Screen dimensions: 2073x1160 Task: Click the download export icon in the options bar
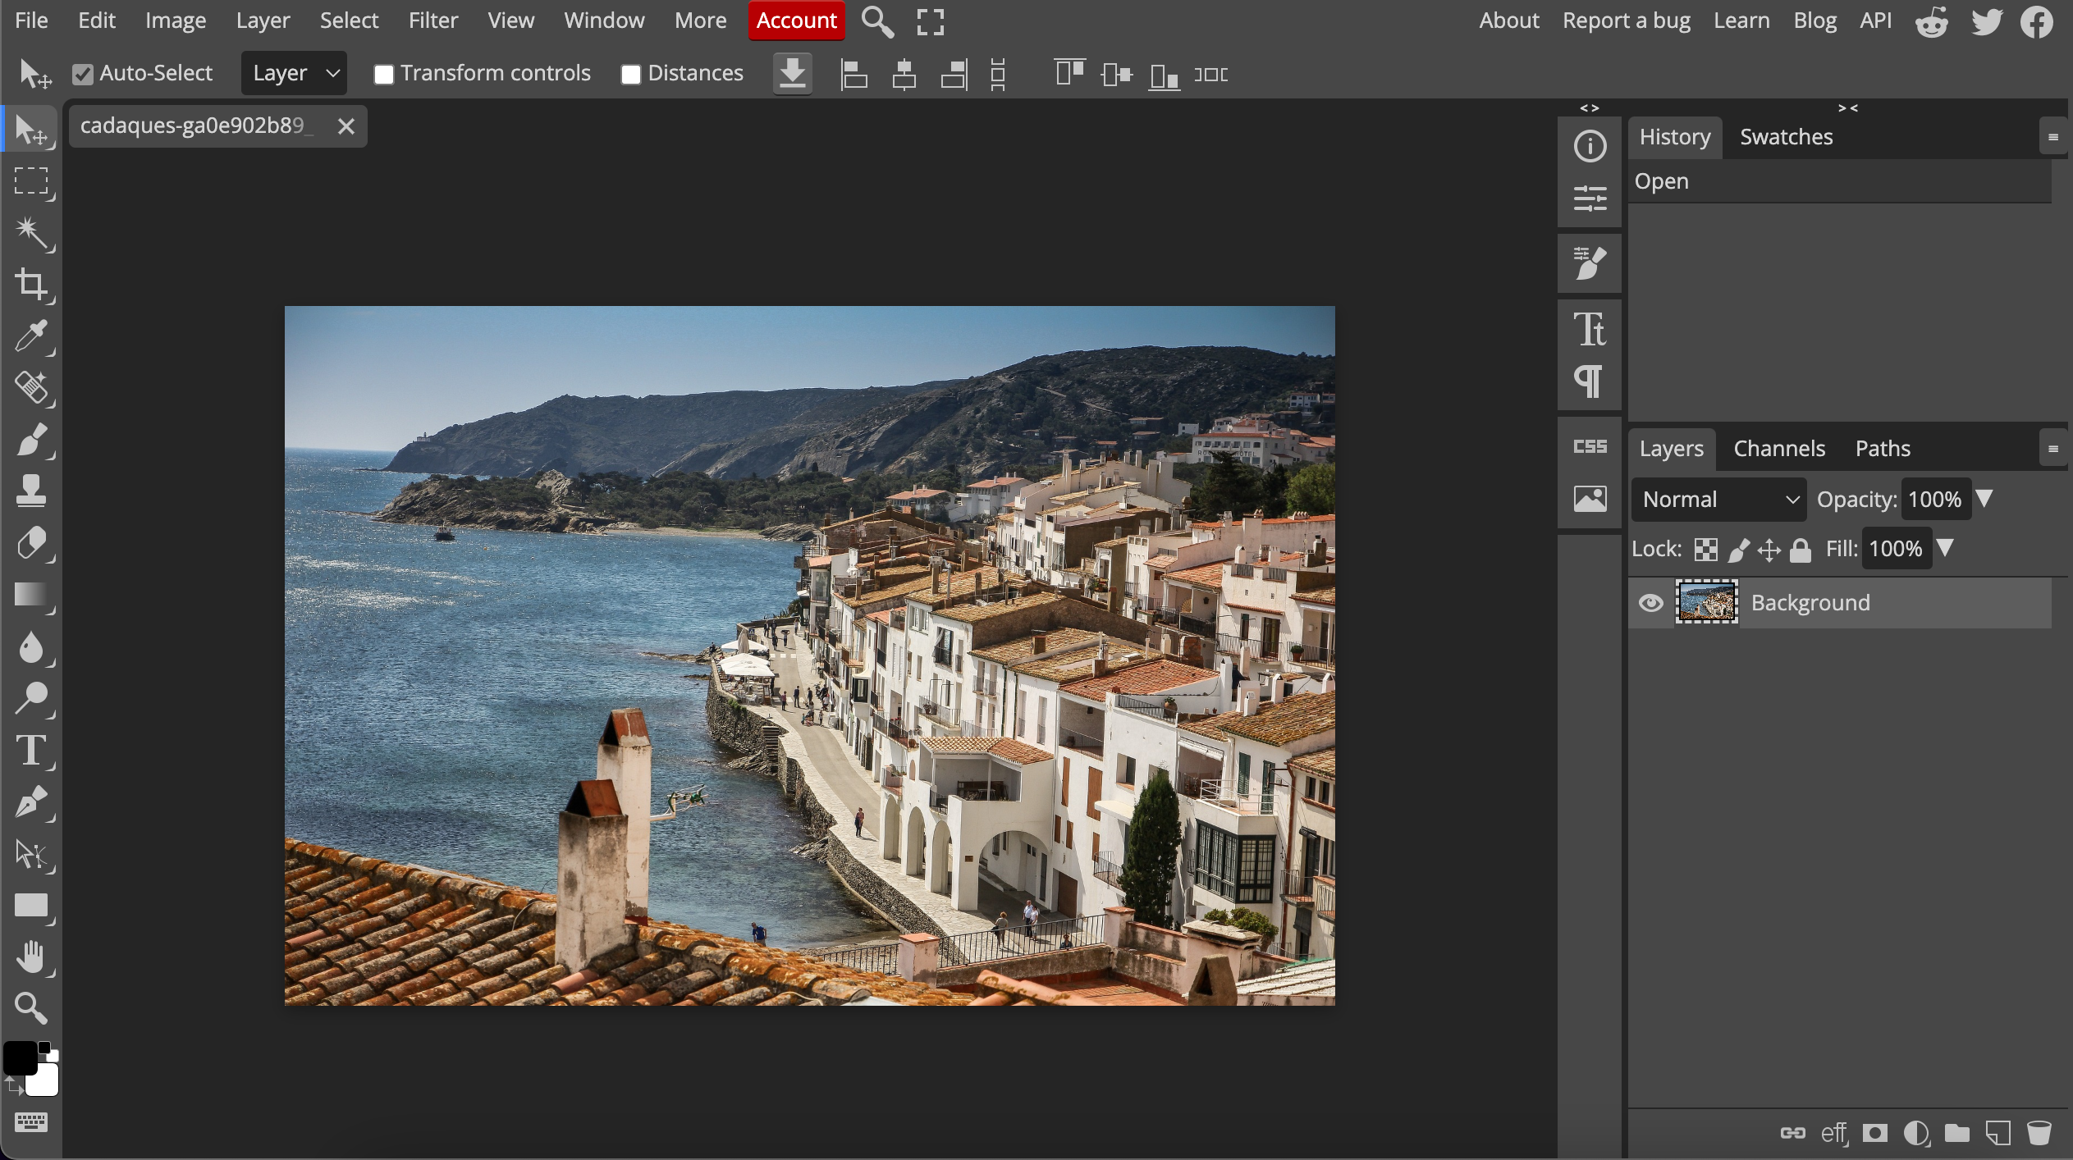[x=792, y=74]
